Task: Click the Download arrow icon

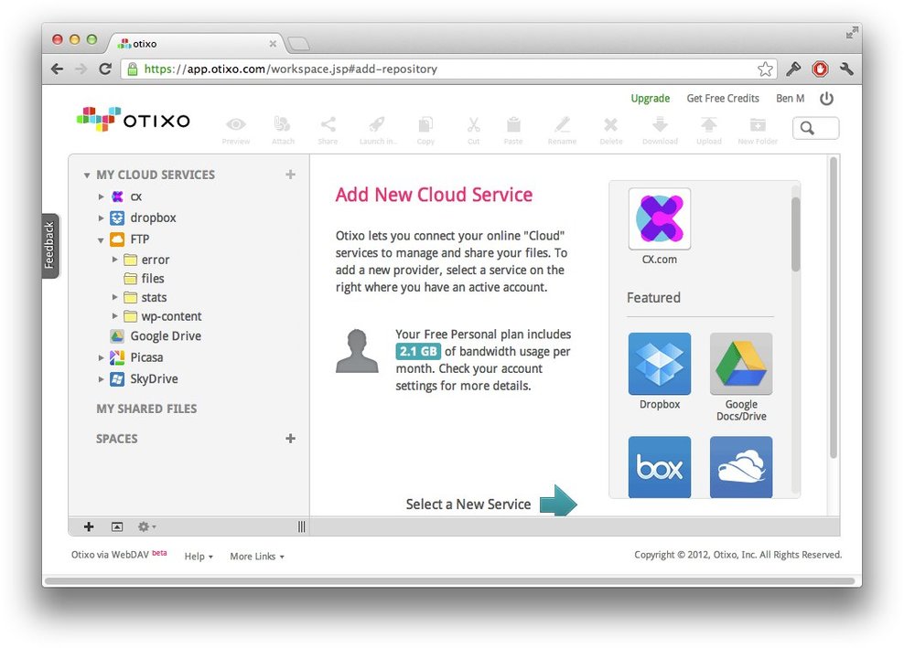Action: point(660,123)
